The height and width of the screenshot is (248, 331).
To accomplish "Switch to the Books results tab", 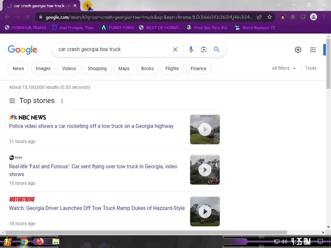I will pos(147,68).
